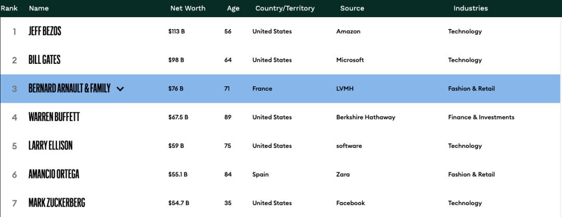
Task: Open Larry Ellison profile link
Action: (50, 146)
